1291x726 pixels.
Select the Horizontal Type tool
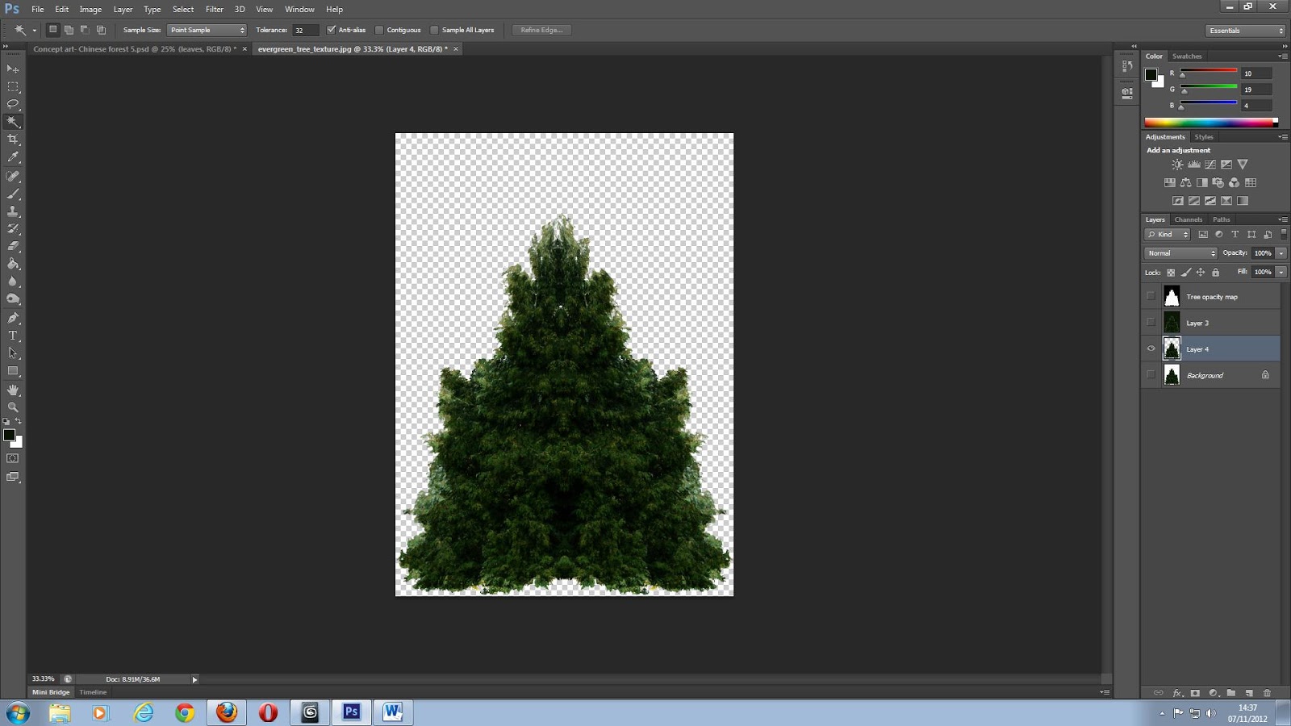point(13,335)
